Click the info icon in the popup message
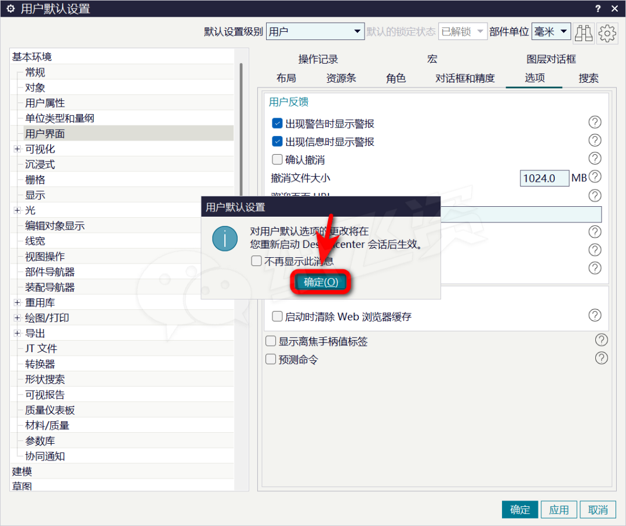Screen dimensions: 626x526 tap(225, 238)
